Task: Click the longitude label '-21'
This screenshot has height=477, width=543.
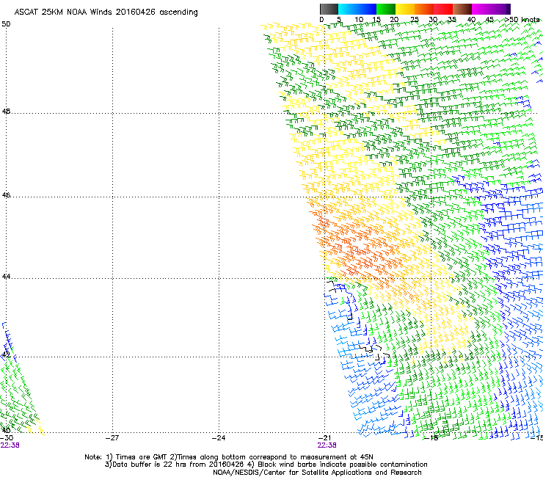Action: (x=324, y=438)
